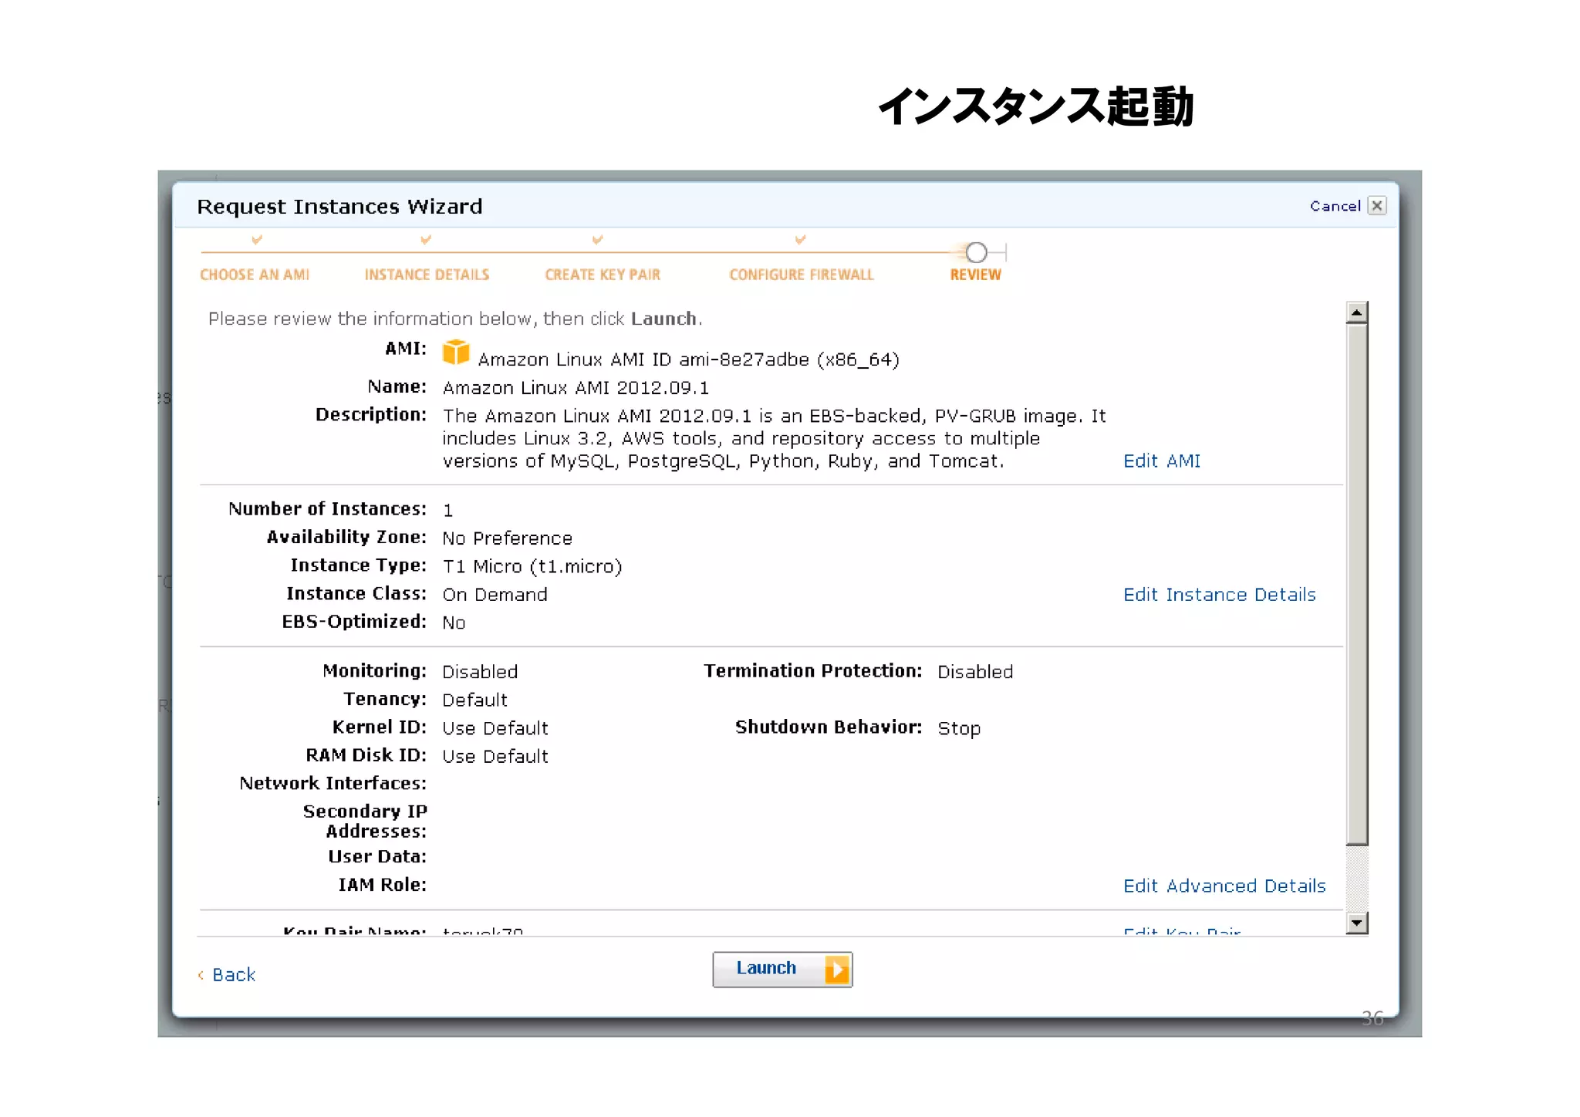
Task: Open the Edit Advanced Details link
Action: [x=1224, y=886]
